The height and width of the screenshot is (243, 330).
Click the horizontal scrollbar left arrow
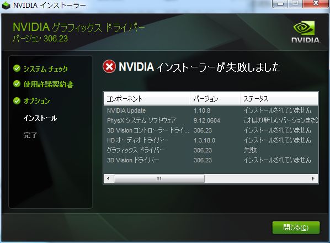click(x=108, y=178)
